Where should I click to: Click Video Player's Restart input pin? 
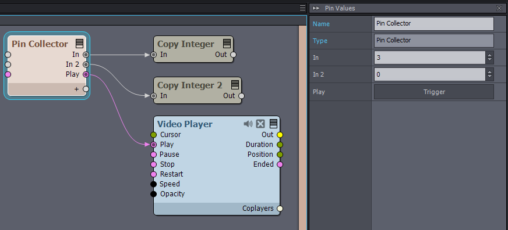(x=154, y=174)
